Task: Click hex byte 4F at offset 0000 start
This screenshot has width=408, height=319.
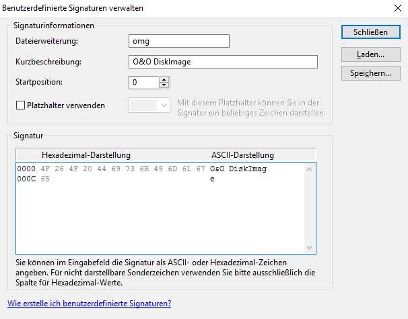Action: pyautogui.click(x=45, y=169)
